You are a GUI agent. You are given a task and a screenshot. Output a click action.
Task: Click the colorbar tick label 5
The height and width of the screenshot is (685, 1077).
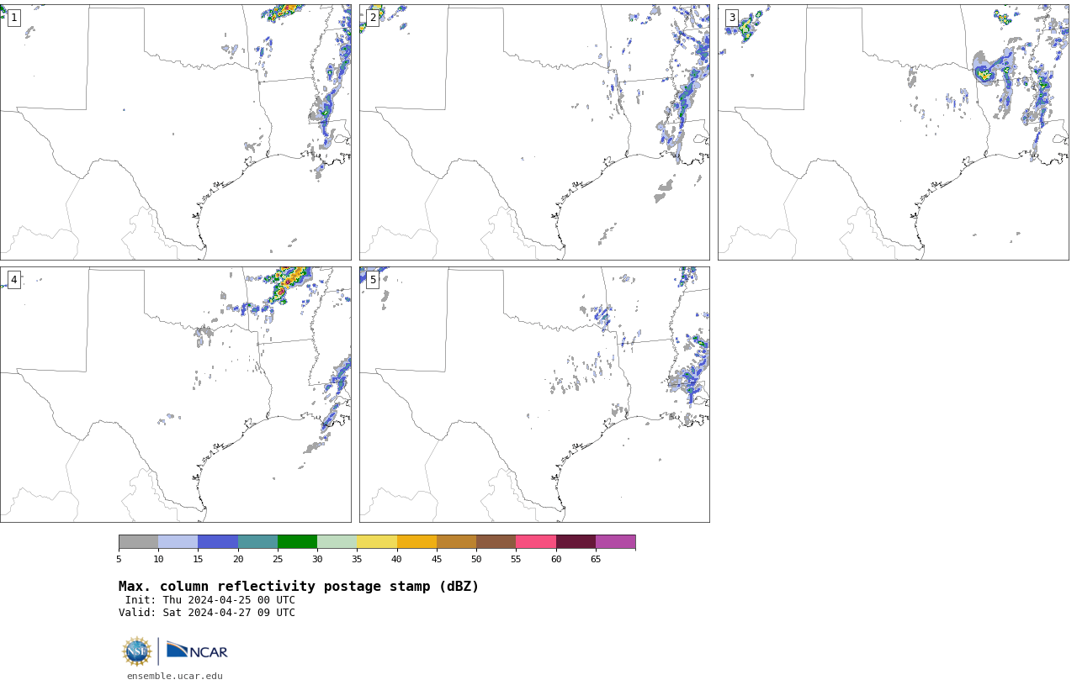point(119,559)
